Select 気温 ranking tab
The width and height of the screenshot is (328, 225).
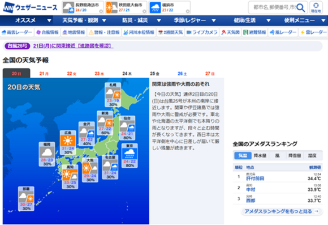click(243, 156)
